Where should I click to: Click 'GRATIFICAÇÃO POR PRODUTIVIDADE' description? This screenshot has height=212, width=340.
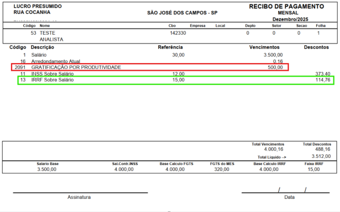point(76,67)
